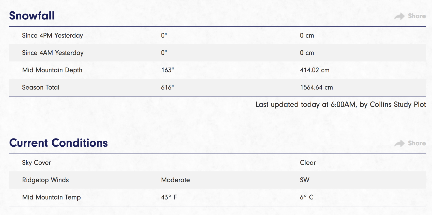Select the 616" season total value
This screenshot has height=215, width=432.
[x=167, y=87]
